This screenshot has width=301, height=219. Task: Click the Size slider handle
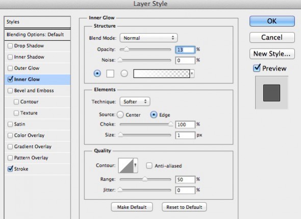click(120, 135)
